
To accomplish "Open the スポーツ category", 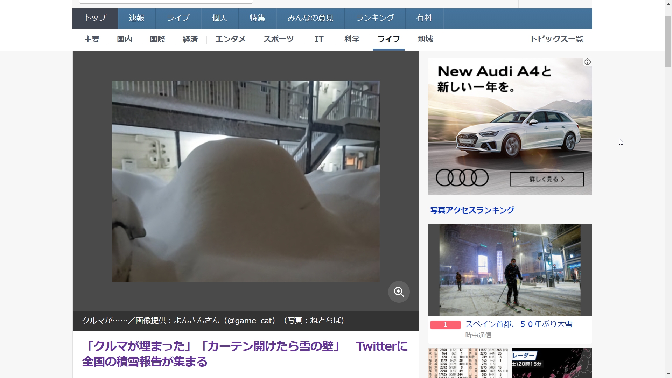I will 278,39.
